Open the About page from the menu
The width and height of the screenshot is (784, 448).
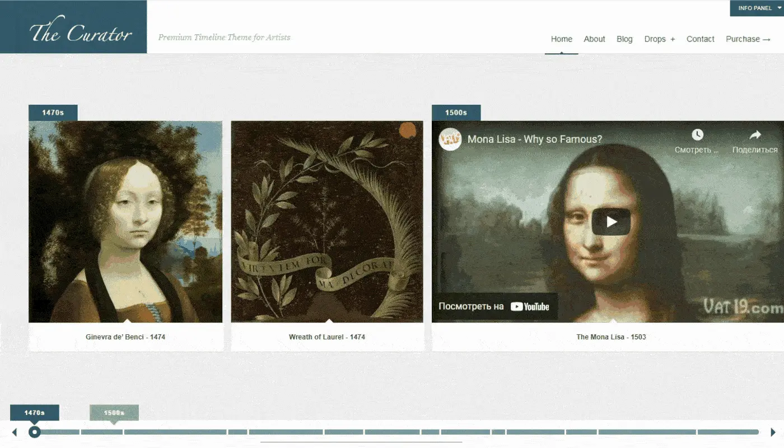coord(594,39)
